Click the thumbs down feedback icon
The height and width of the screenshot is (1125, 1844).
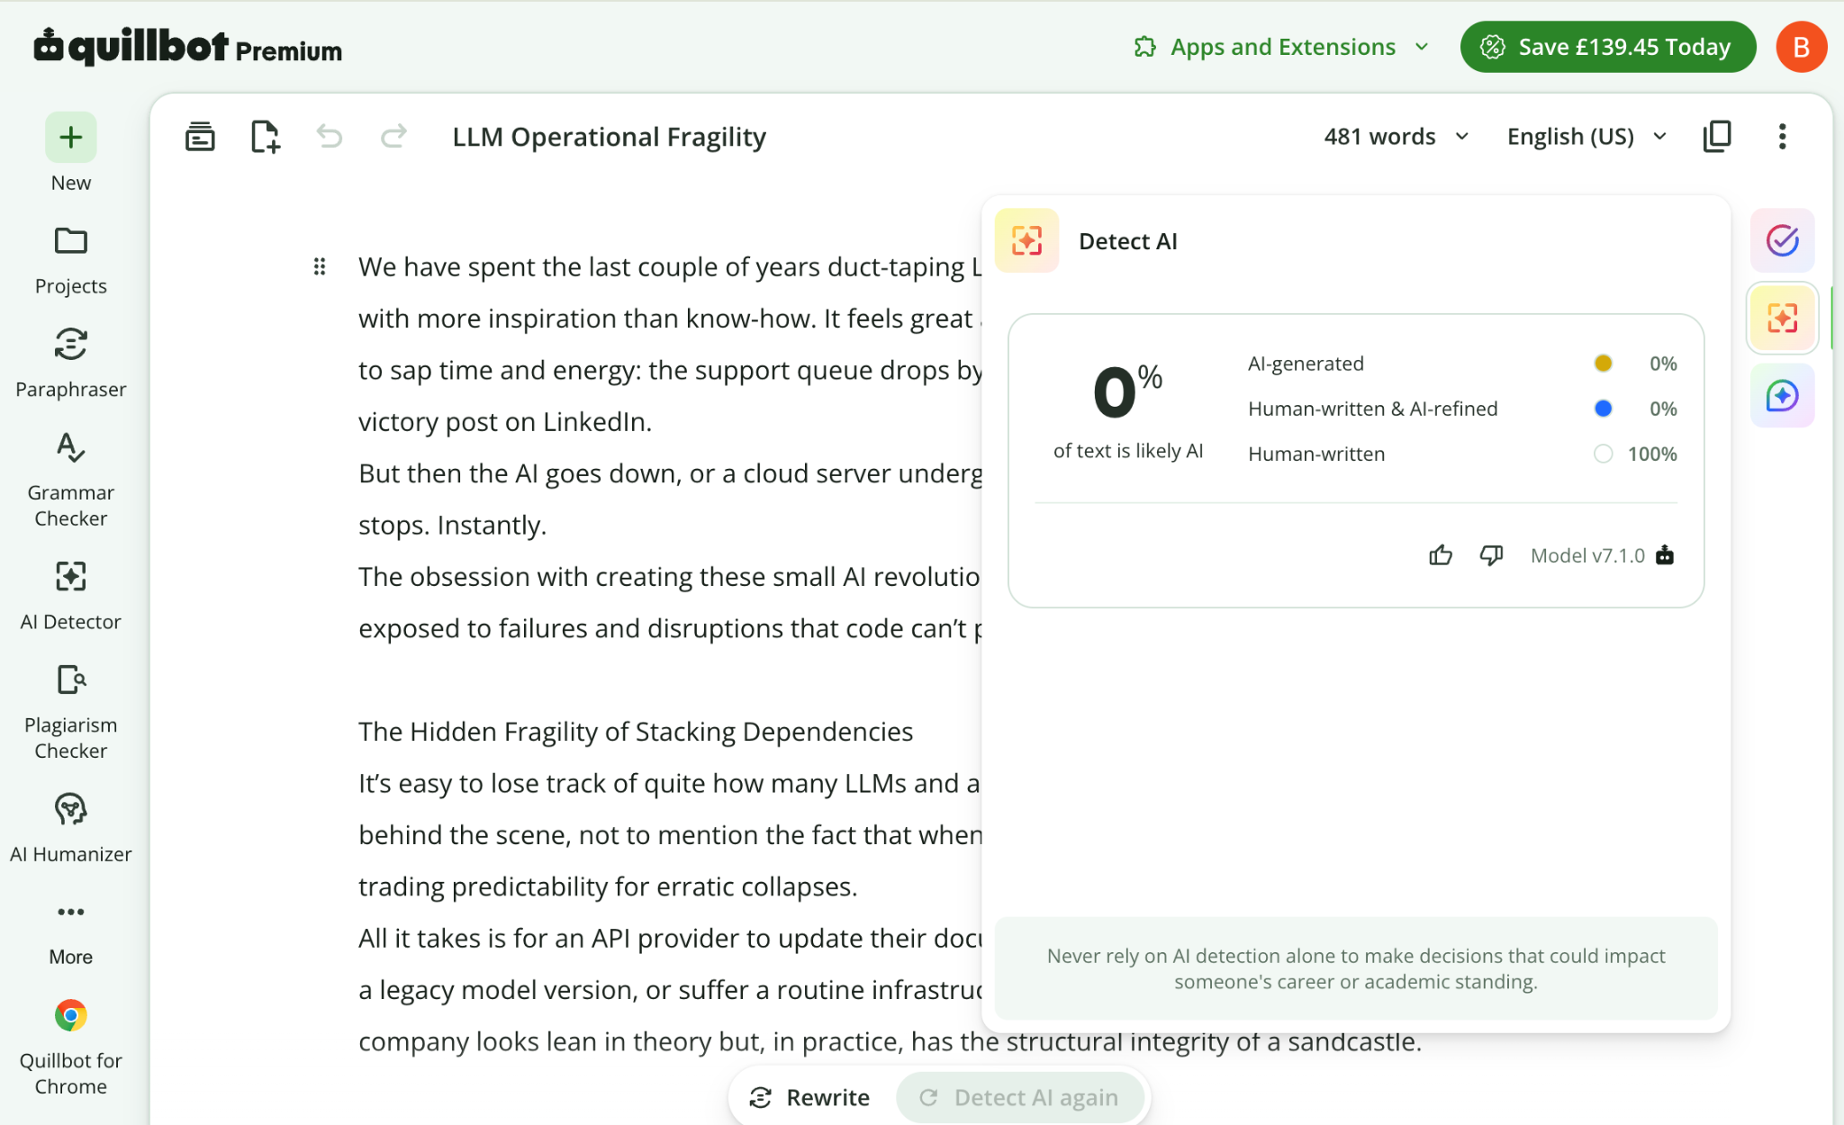1491,555
